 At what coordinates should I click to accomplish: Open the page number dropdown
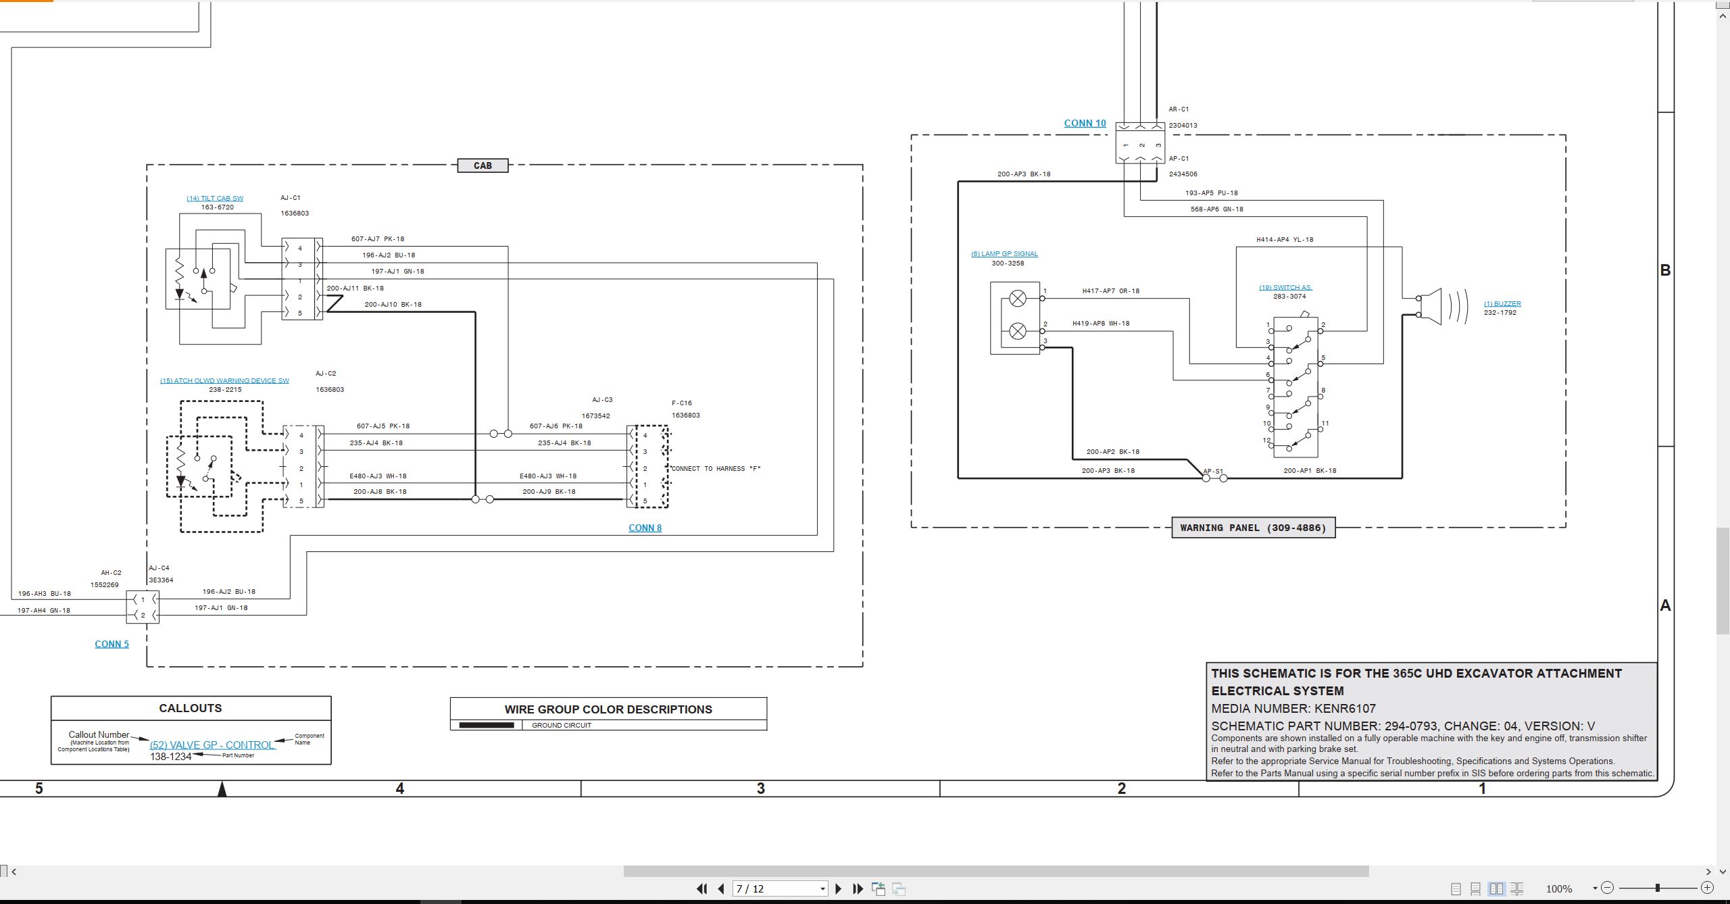tap(822, 889)
